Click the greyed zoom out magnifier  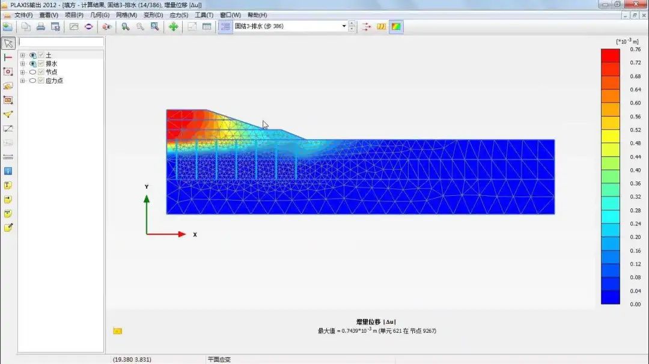(140, 26)
